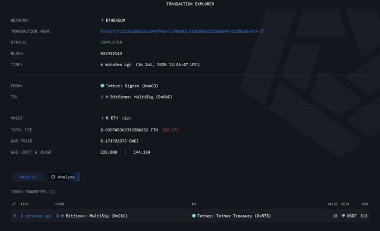Click gas limit value 220,000
Viewport: 380px width, 231px height.
(109, 152)
